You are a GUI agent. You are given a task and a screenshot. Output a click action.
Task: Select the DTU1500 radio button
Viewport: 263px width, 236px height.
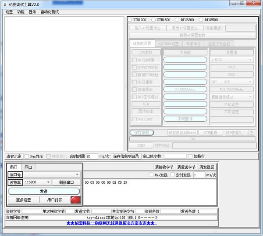point(153,20)
